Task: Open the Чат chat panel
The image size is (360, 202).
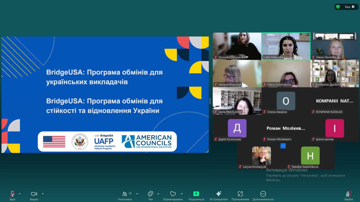Action: pos(150,194)
